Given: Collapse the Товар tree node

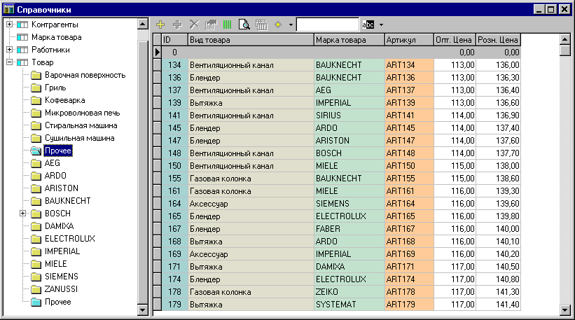Looking at the screenshot, I should click(x=10, y=62).
